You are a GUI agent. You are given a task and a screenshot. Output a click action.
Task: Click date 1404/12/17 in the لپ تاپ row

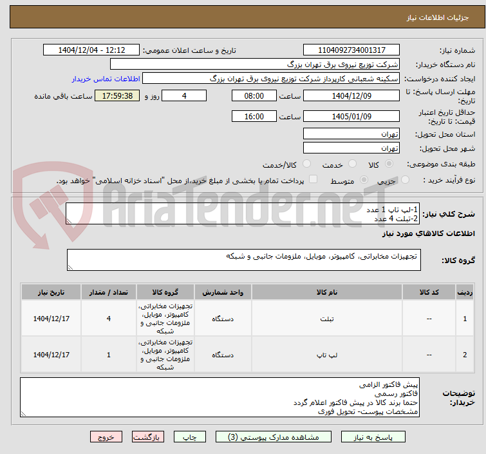51,355
